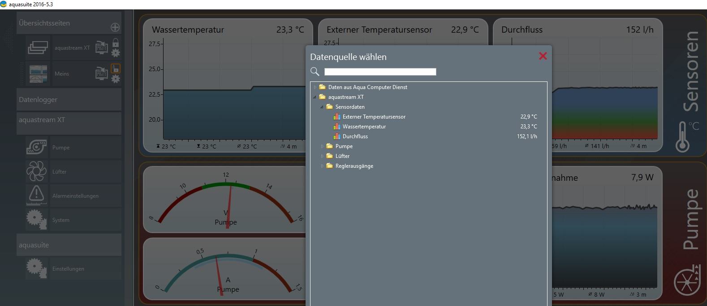707x306 pixels.
Task: Select Wassertemperatur data source
Action: [x=364, y=127]
